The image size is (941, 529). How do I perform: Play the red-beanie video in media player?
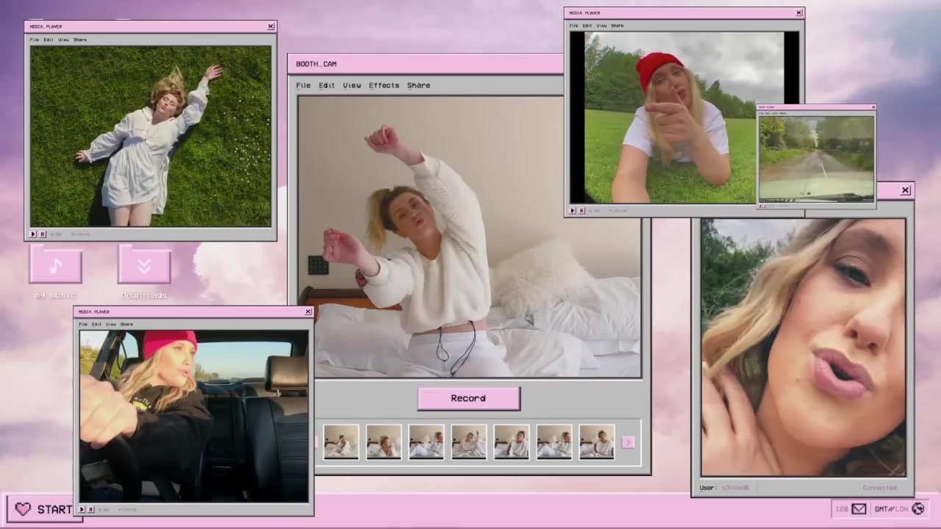tap(573, 211)
